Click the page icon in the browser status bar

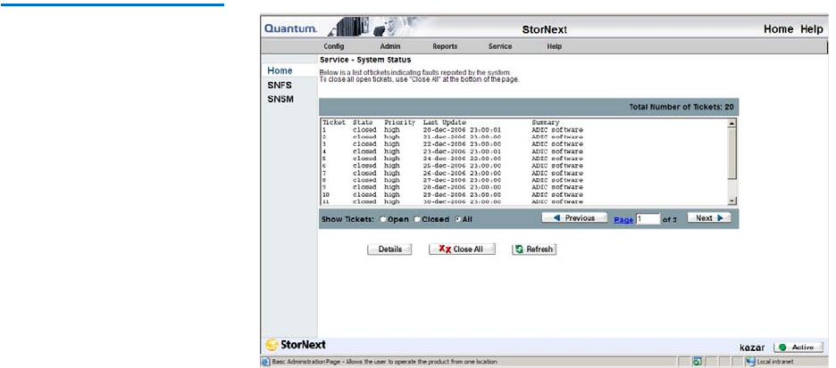(x=265, y=362)
